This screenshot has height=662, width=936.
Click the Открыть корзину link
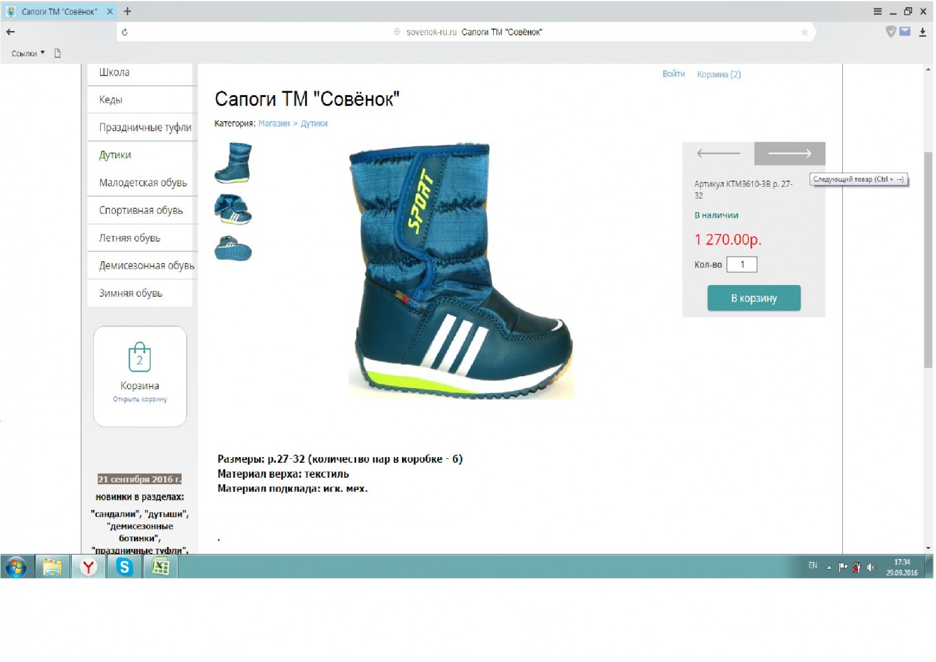click(140, 400)
